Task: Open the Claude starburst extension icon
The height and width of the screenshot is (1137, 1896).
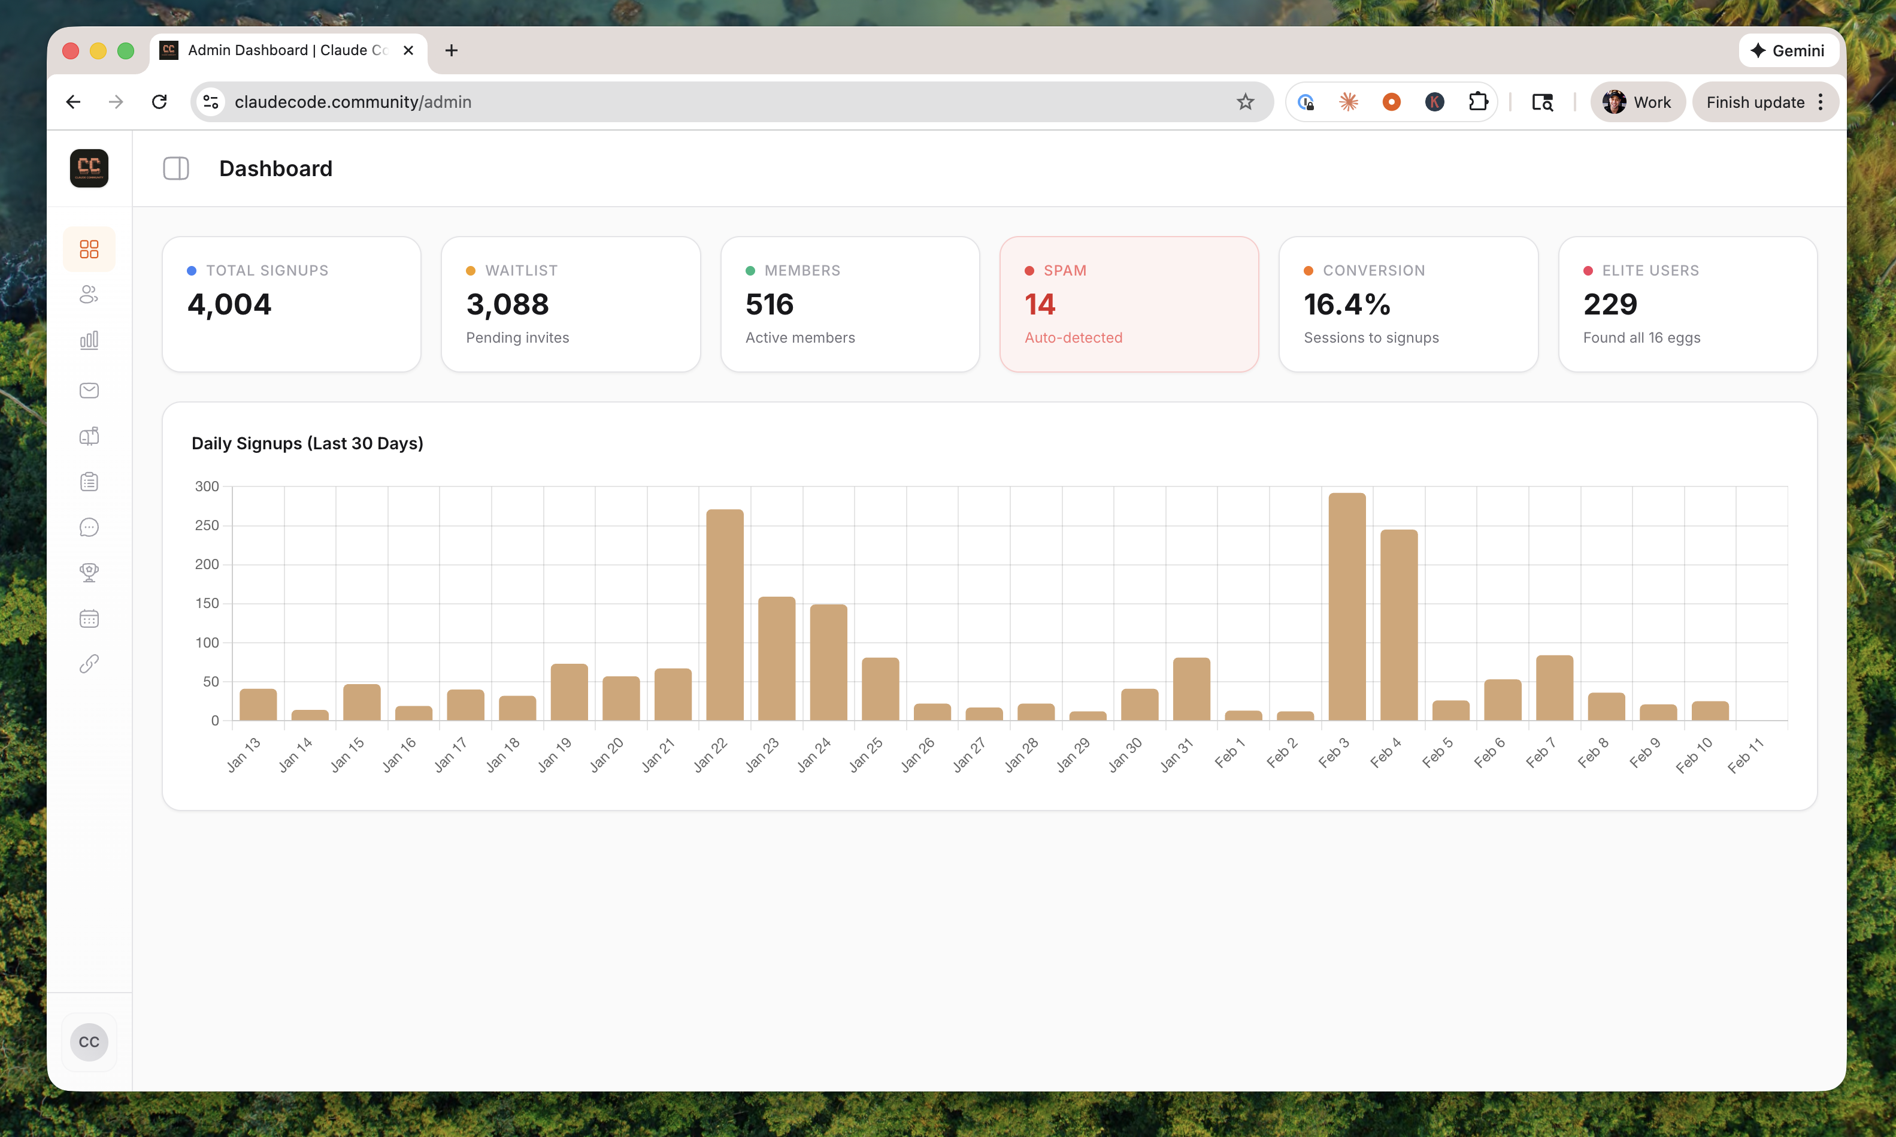Action: pyautogui.click(x=1349, y=102)
